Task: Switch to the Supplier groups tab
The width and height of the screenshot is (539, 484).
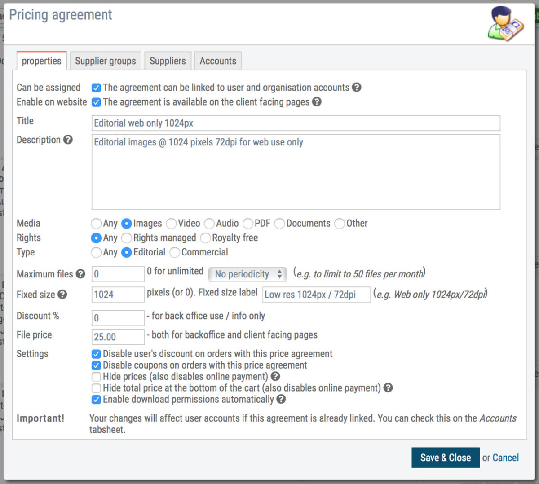Action: tap(106, 61)
